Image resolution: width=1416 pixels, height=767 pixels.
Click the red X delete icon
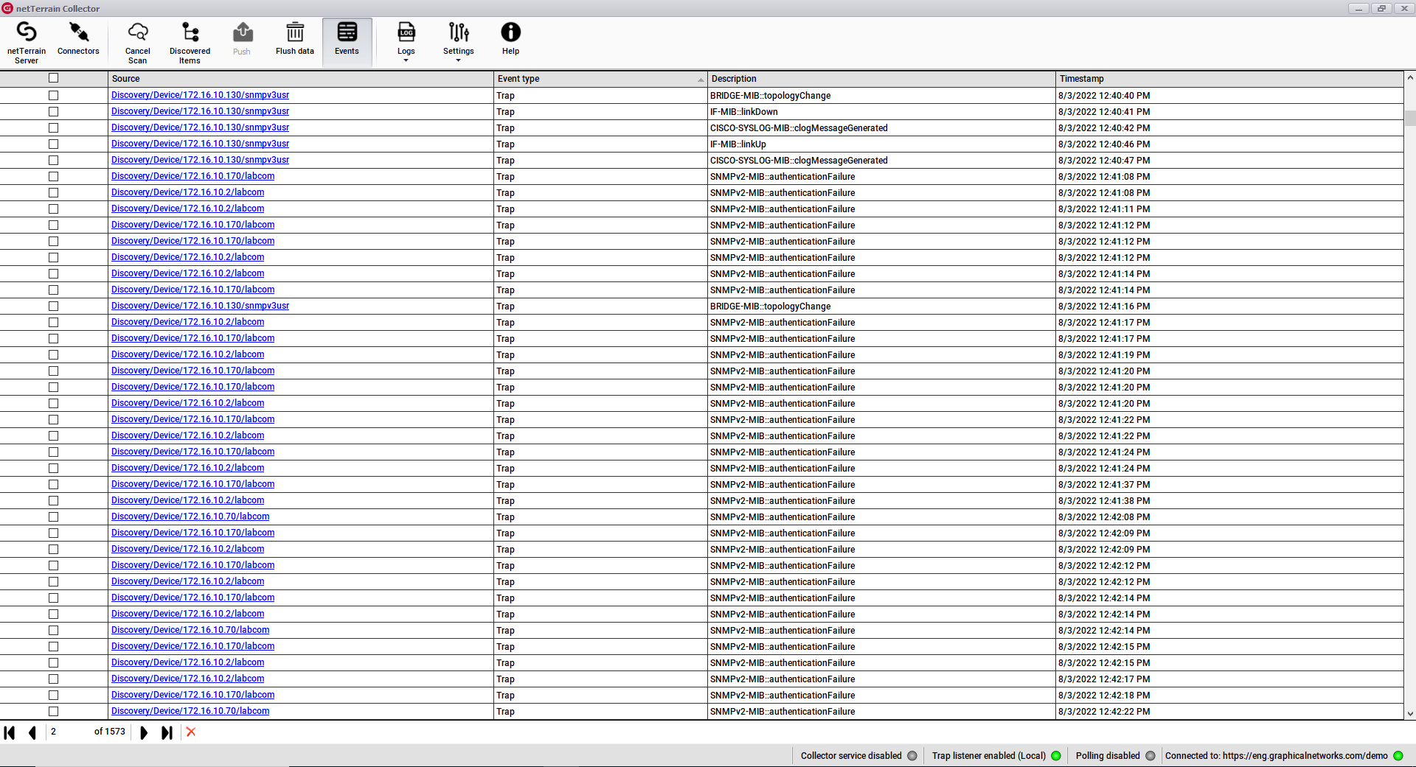pyautogui.click(x=191, y=732)
